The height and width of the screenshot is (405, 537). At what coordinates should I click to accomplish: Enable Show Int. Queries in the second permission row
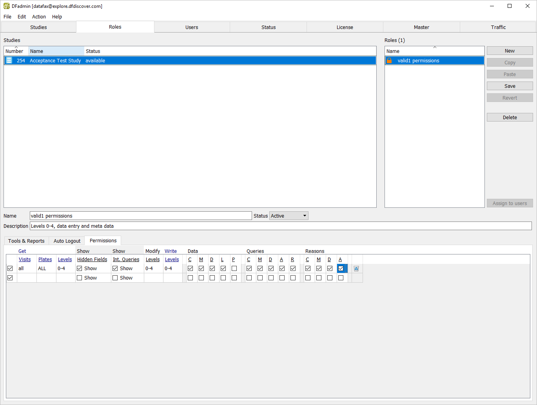pyautogui.click(x=115, y=278)
